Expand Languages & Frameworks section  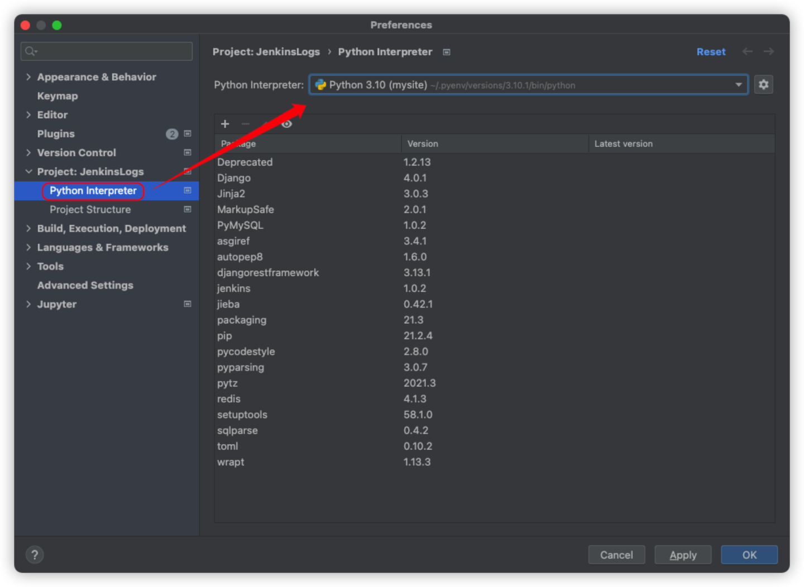(x=28, y=248)
